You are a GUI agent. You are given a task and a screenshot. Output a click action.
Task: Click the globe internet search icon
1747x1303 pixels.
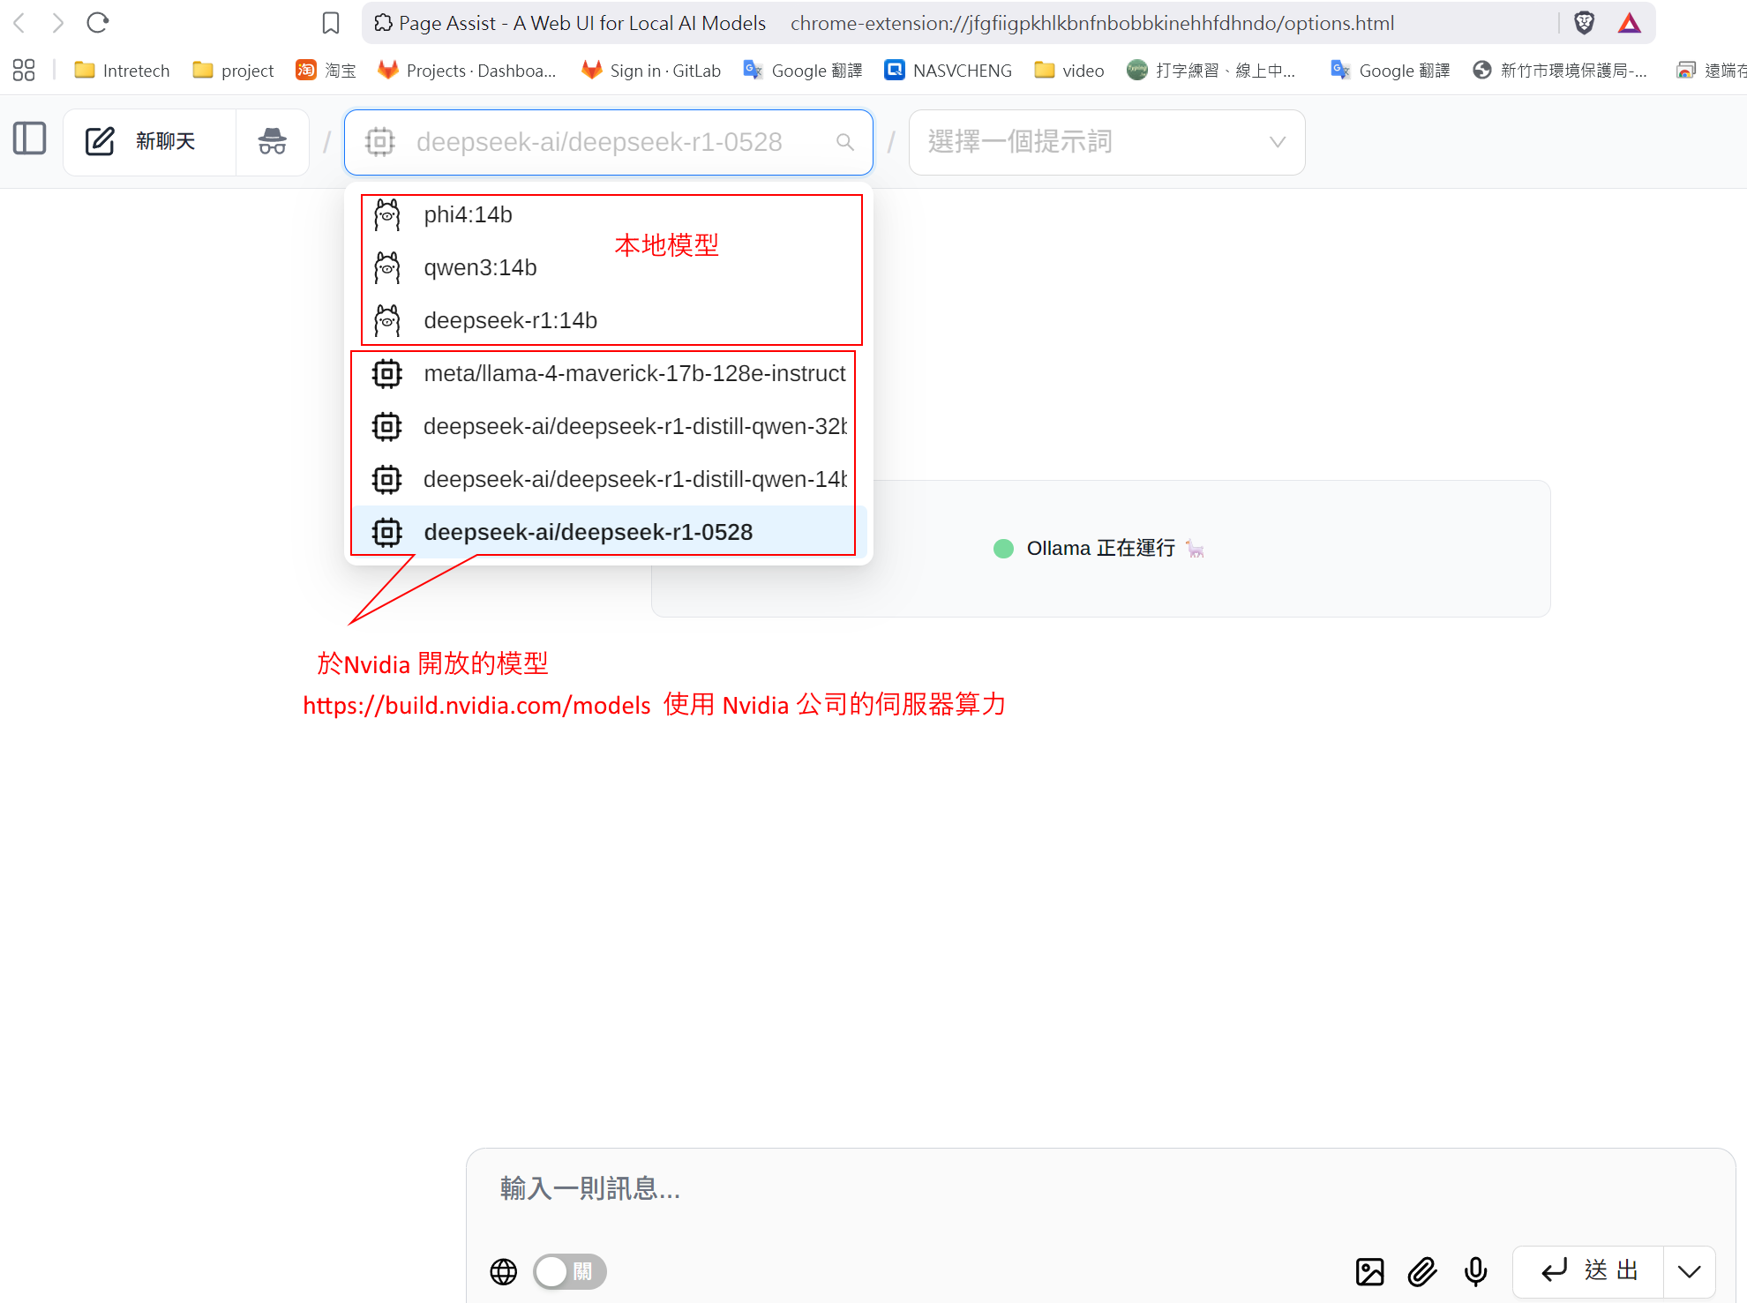point(504,1271)
